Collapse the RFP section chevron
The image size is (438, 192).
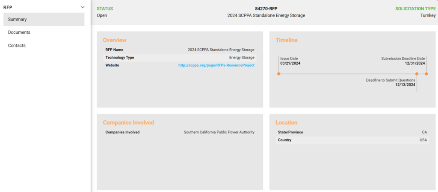tap(83, 7)
